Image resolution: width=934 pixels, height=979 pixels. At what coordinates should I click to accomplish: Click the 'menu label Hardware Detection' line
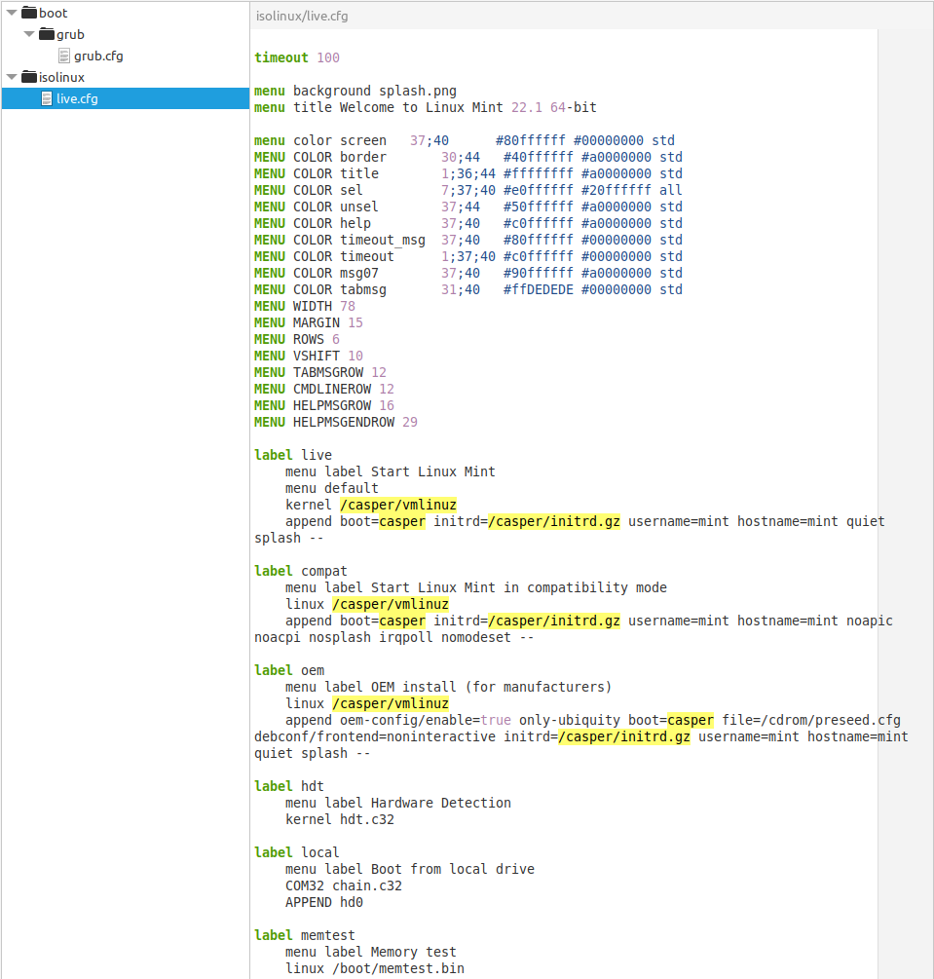(x=397, y=803)
